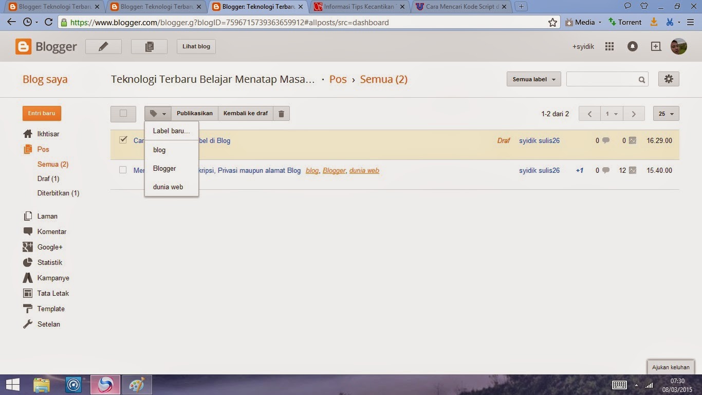Select the dunia web label in the menu
The height and width of the screenshot is (395, 702).
point(172,187)
